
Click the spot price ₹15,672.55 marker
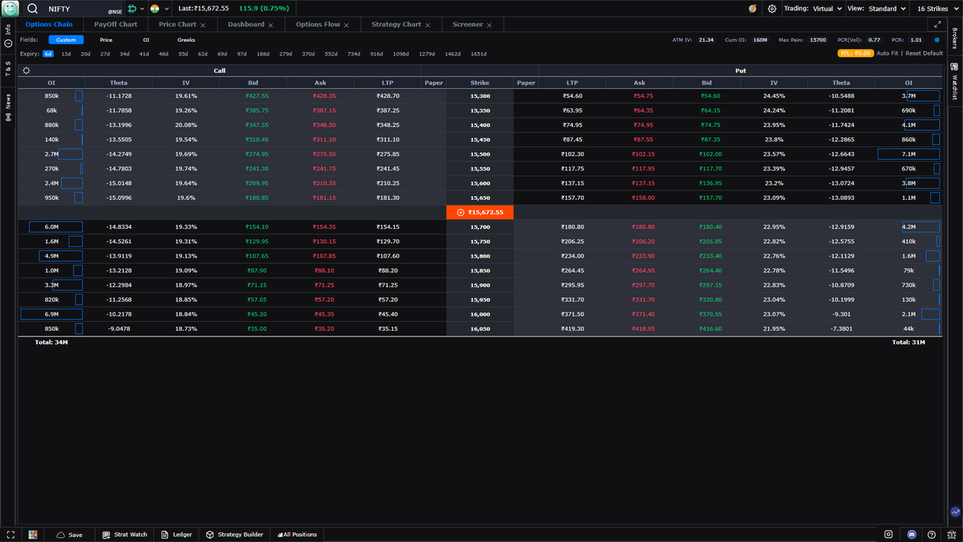coord(480,212)
